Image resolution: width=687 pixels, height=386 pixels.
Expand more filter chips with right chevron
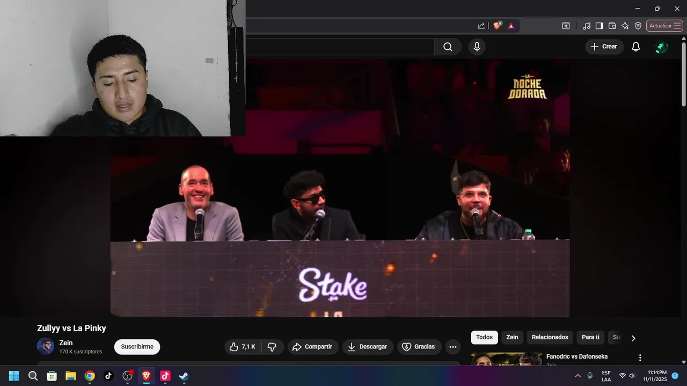[x=633, y=338]
